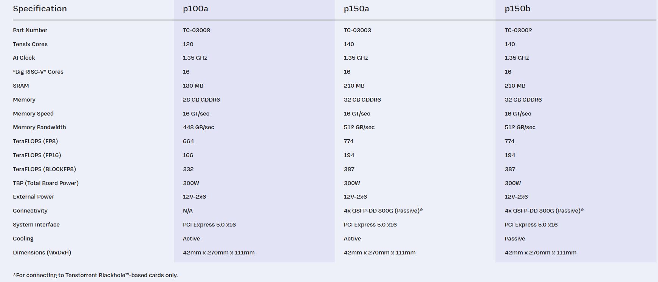The height and width of the screenshot is (282, 658).
Task: Click the "Big RISC-V" Cores label
Action: [x=38, y=72]
